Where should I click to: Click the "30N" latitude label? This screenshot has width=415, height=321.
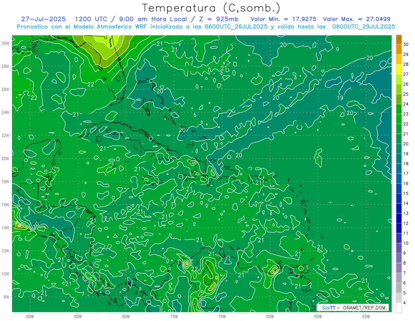[x=6, y=43]
